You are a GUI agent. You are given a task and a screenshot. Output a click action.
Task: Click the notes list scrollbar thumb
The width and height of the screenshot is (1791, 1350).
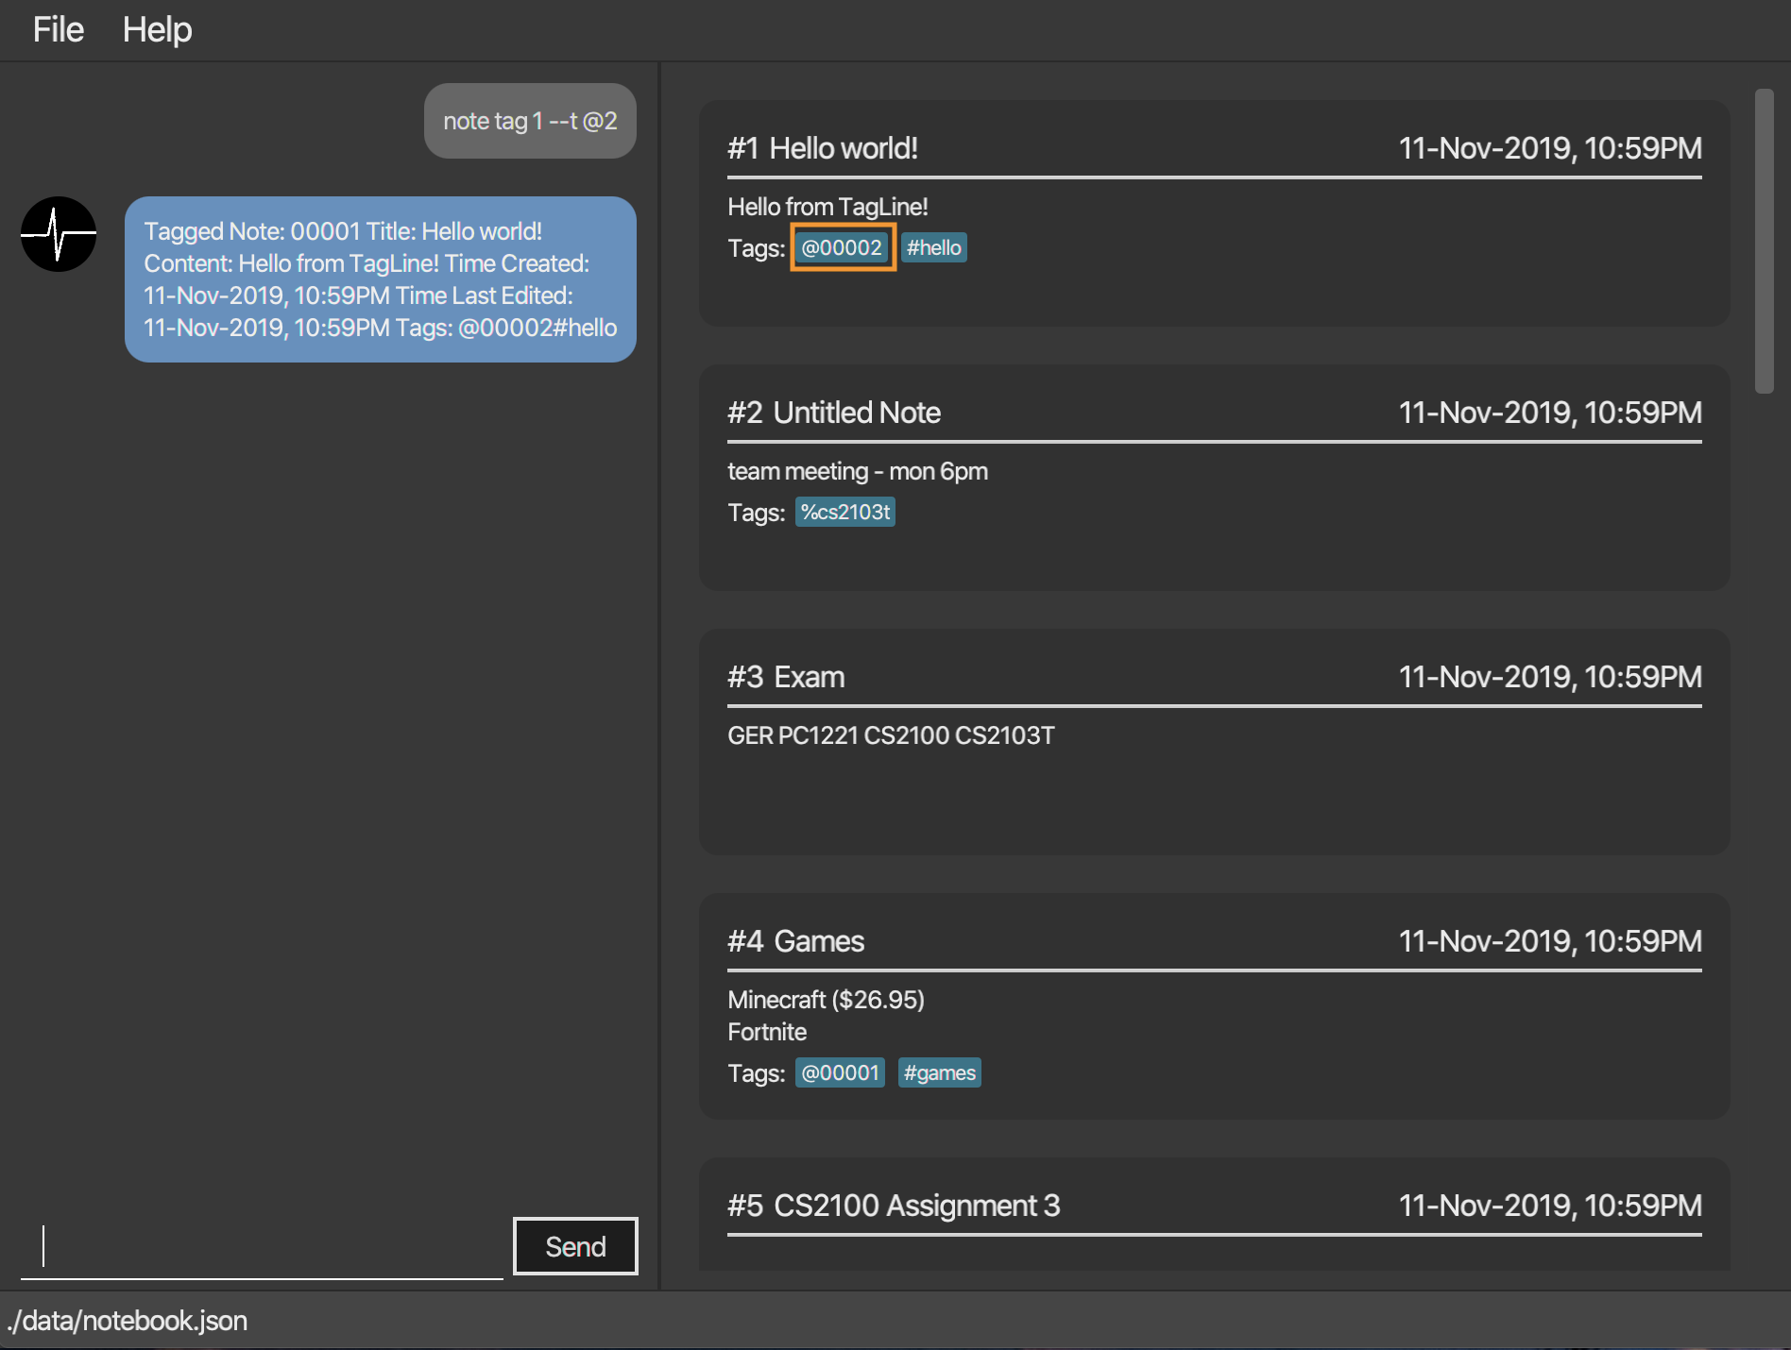click(x=1764, y=241)
